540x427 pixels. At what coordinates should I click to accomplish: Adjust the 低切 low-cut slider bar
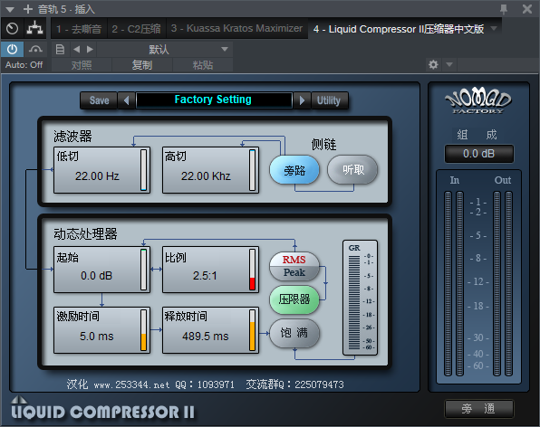click(144, 170)
